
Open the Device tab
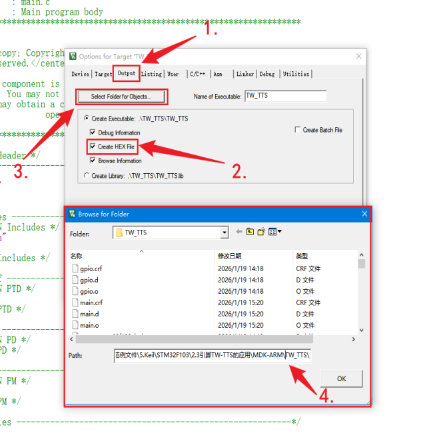pyautogui.click(x=80, y=74)
